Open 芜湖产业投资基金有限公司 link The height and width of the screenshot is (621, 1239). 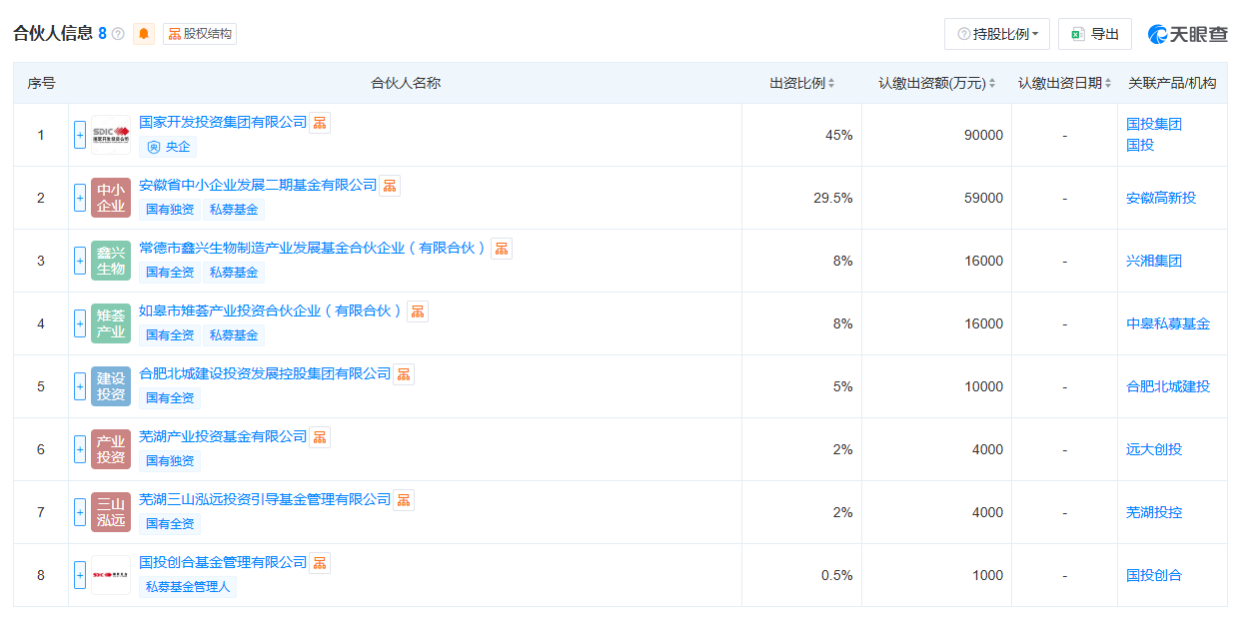pyautogui.click(x=223, y=436)
